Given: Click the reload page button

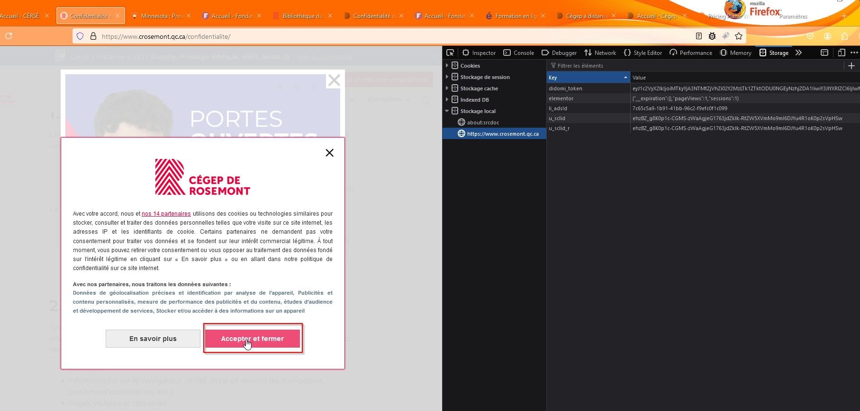Looking at the screenshot, I should point(9,36).
